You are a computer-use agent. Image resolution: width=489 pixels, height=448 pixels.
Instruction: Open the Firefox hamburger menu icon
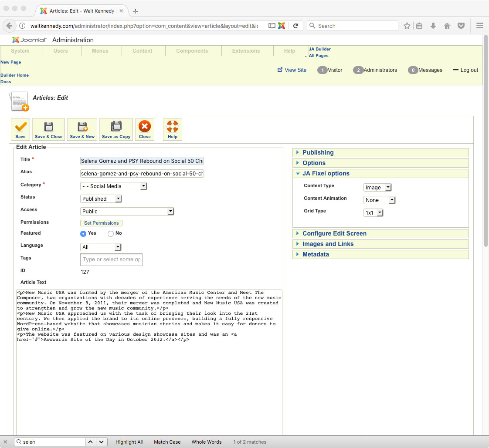(480, 26)
